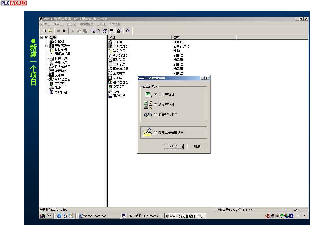Click the Cut scissors toolbar icon
Viewport: 334px width, 236px height.
73,31
